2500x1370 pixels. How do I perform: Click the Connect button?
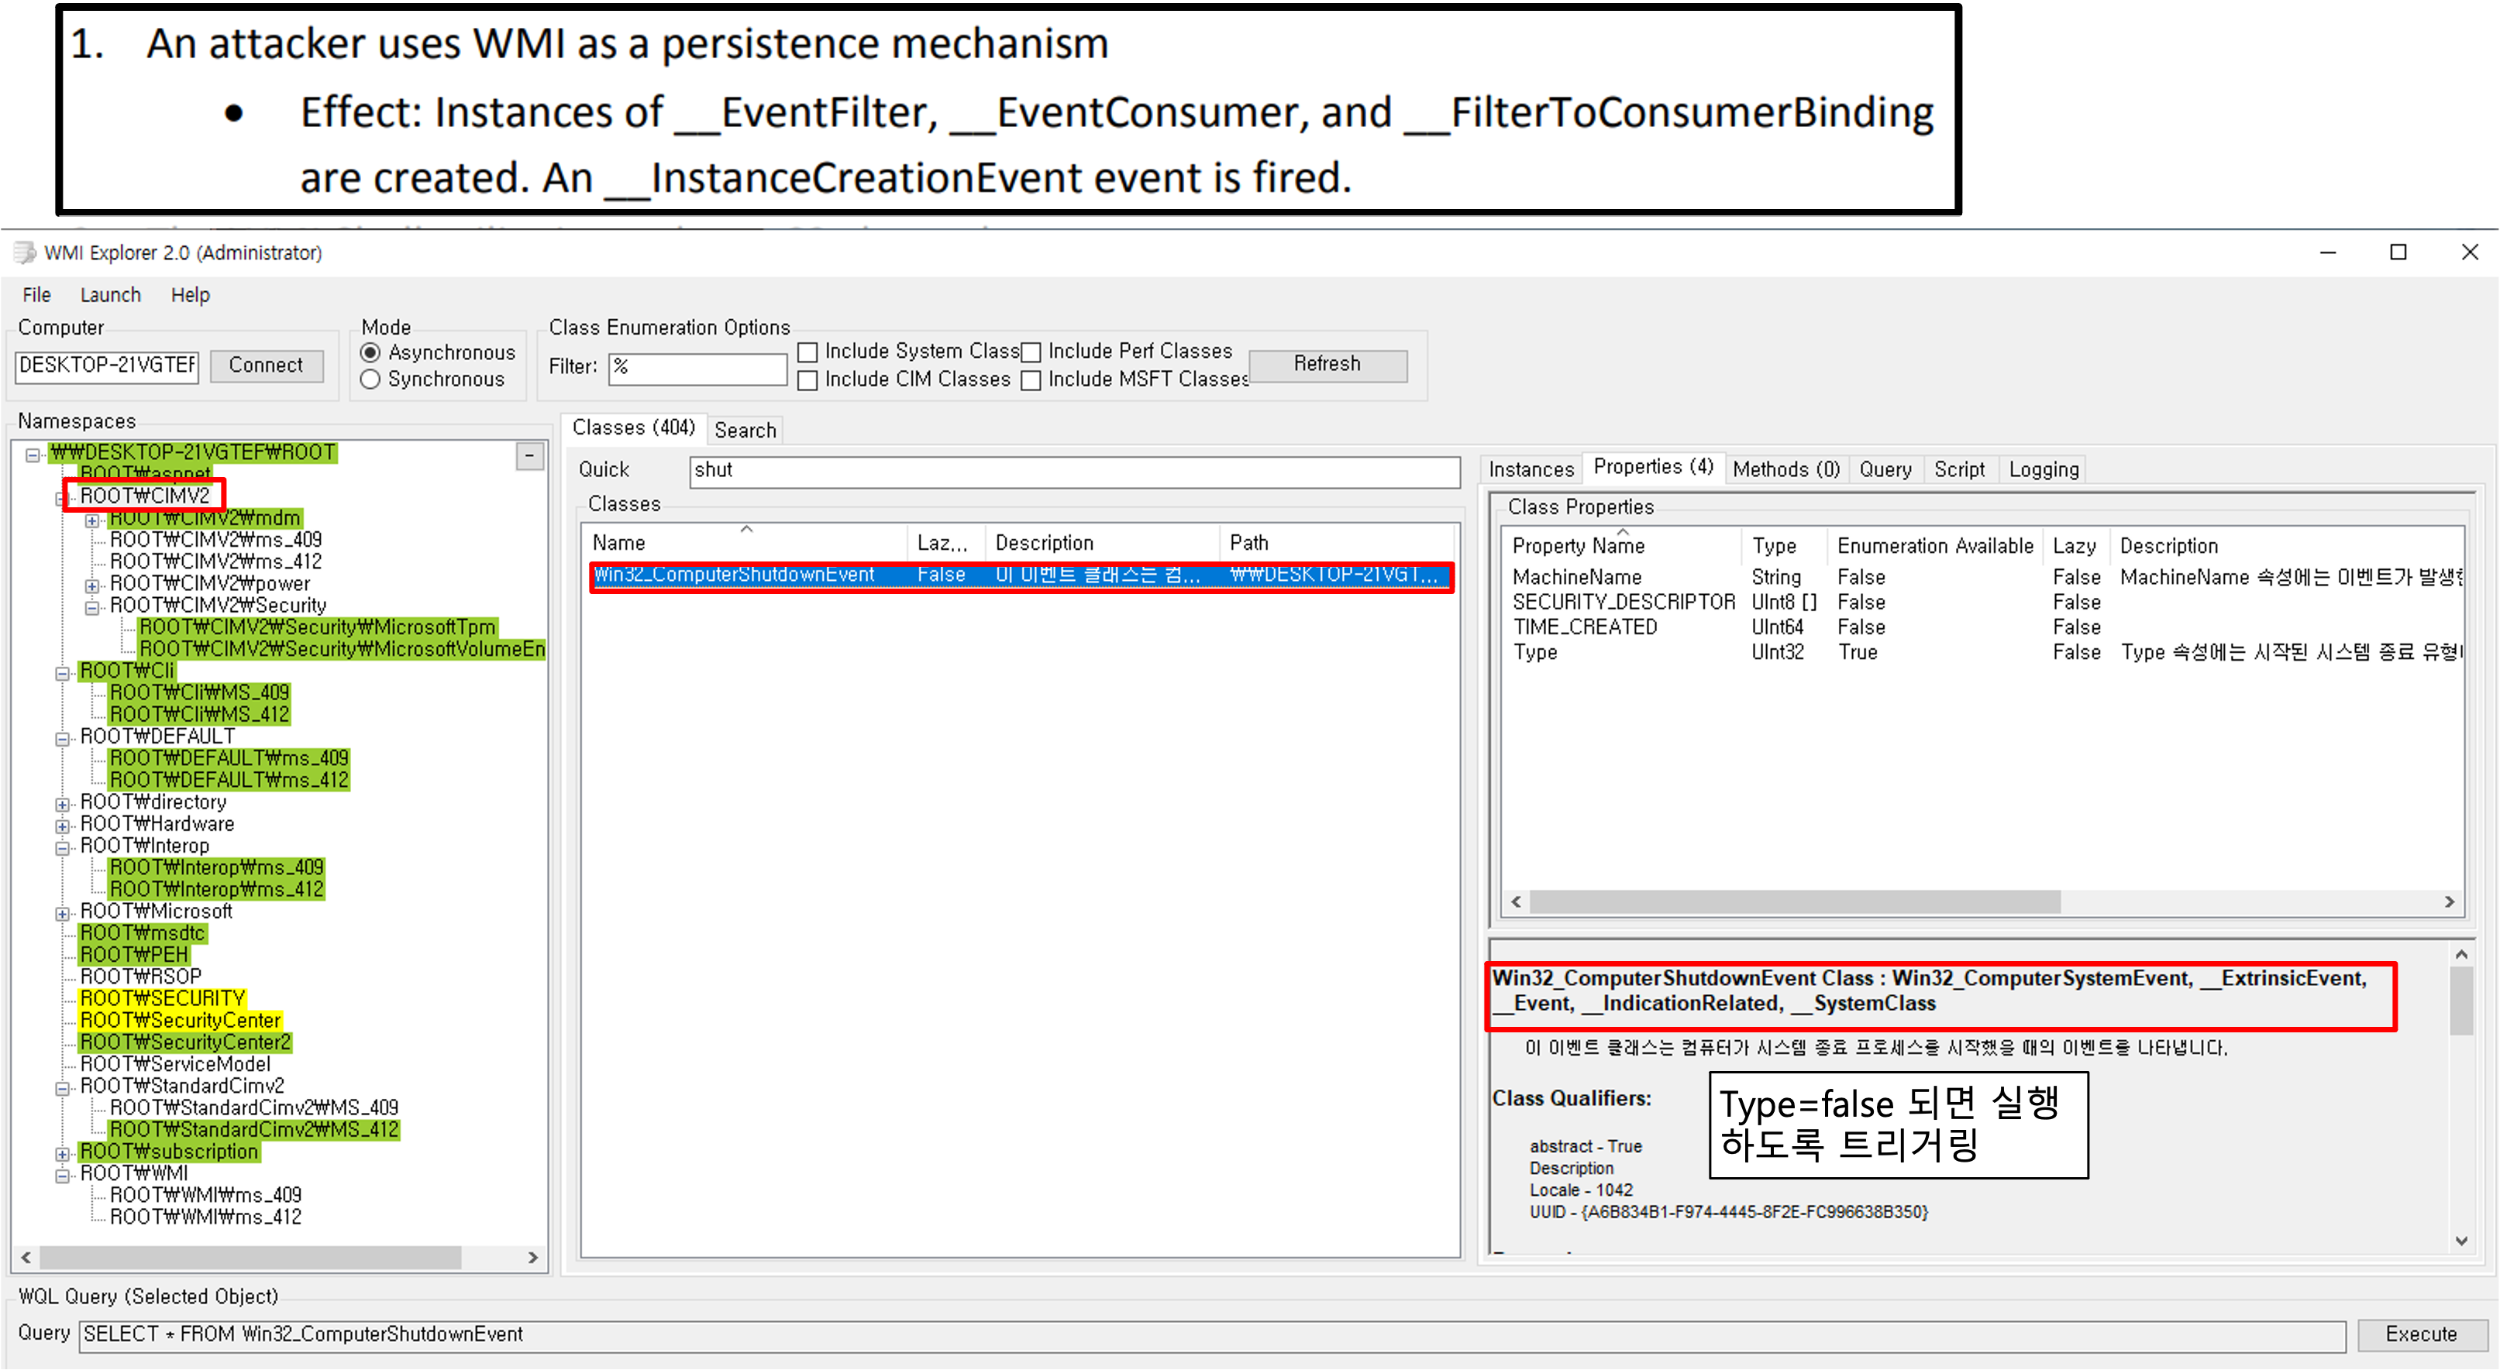coord(266,366)
